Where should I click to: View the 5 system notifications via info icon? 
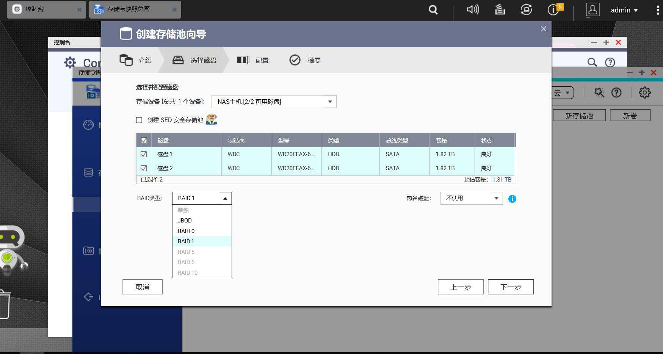pos(553,10)
